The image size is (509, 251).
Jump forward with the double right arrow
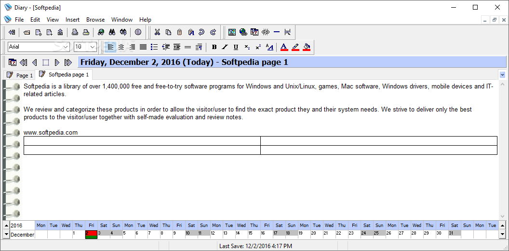[68, 62]
